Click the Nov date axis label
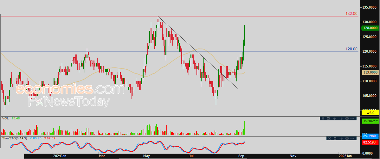 tap(293, 156)
